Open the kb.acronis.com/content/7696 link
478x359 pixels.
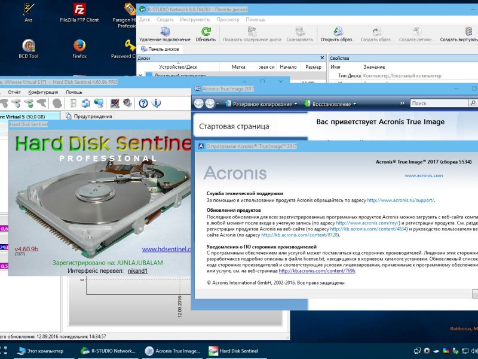click(x=317, y=271)
